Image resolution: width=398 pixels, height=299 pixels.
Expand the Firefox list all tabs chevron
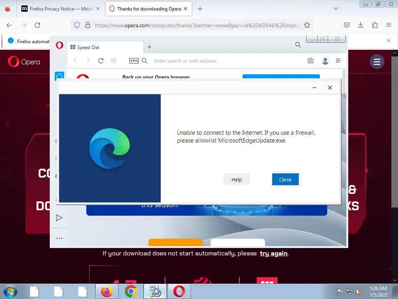336,9
